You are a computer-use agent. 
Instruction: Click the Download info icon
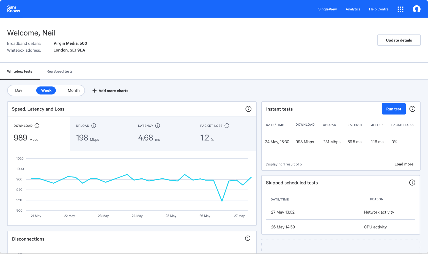click(37, 126)
